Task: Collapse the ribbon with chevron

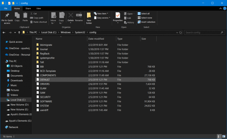Action: click(220, 9)
